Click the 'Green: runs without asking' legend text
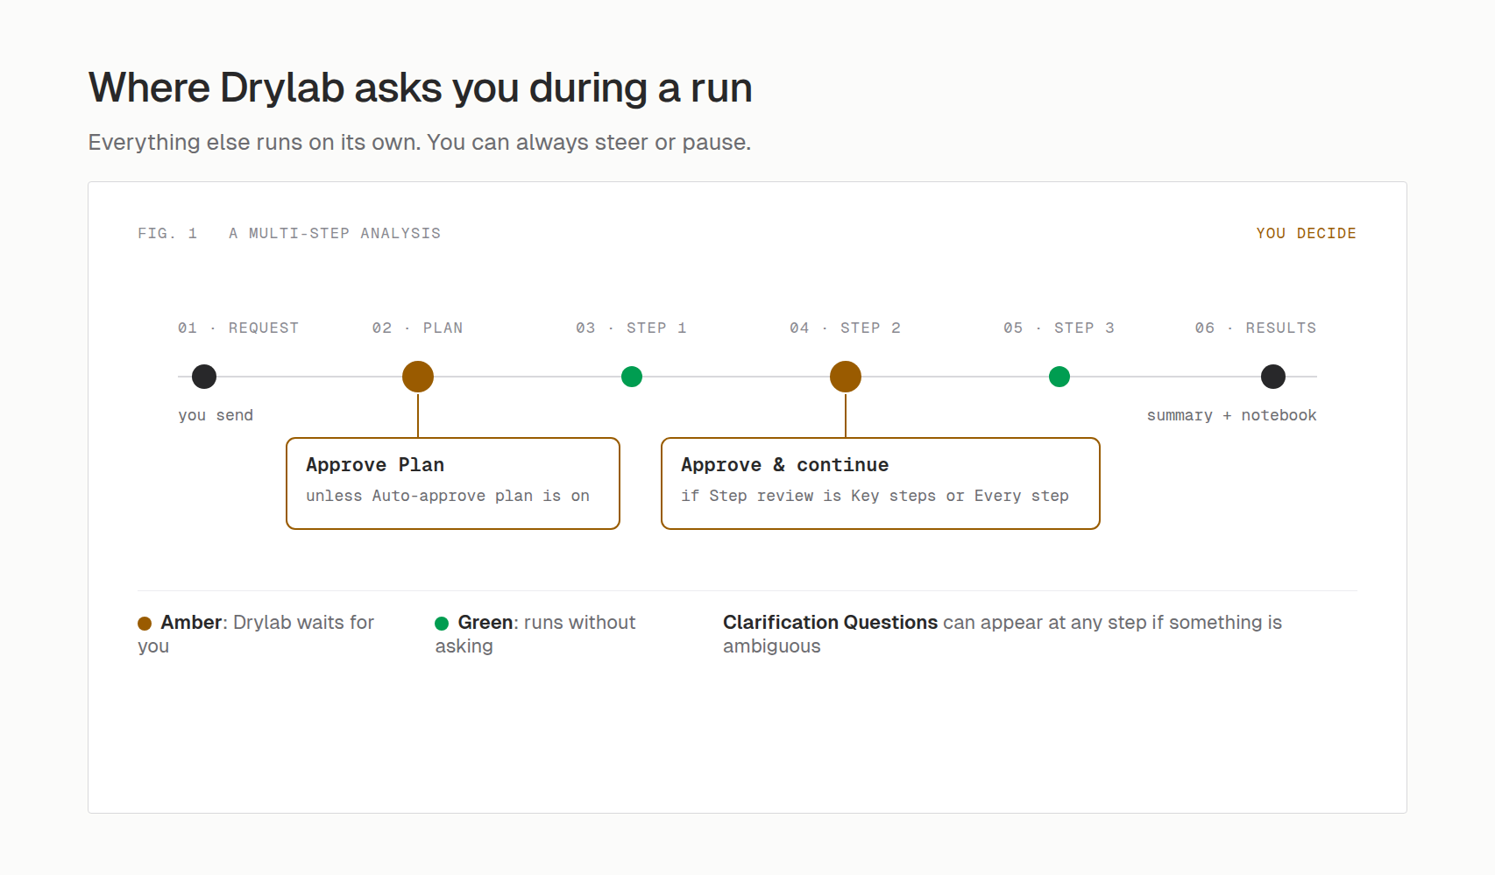Image resolution: width=1495 pixels, height=875 pixels. coord(535,634)
